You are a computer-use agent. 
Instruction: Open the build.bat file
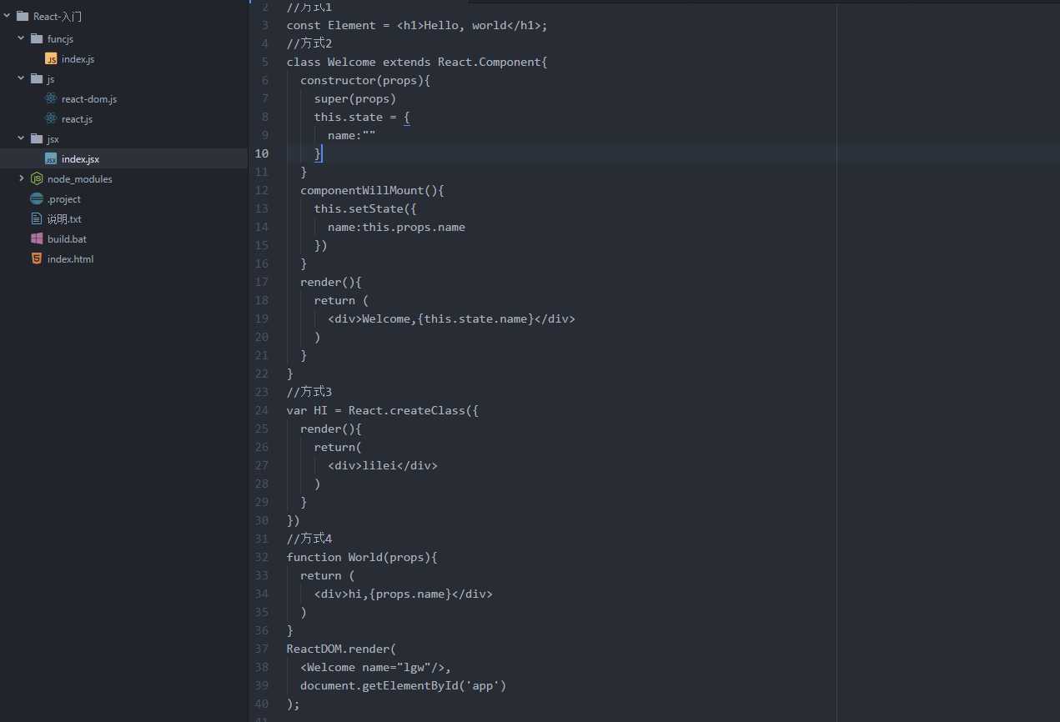[x=67, y=239]
